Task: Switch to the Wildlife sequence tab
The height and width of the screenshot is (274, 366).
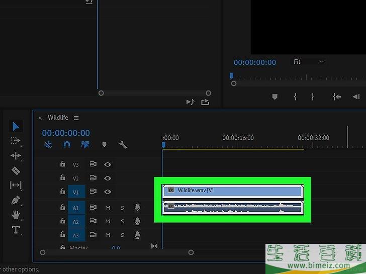Action: [58, 118]
